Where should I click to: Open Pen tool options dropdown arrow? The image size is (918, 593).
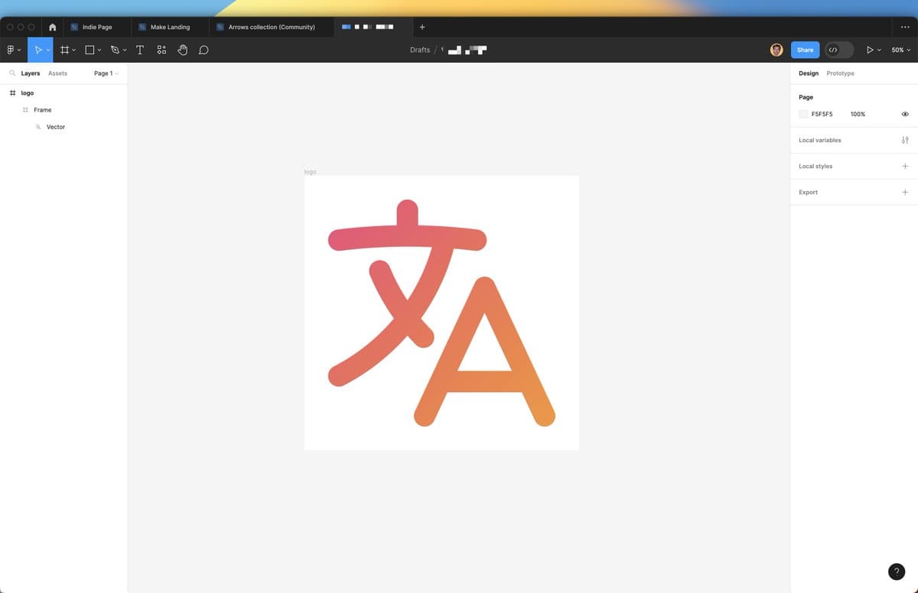(x=125, y=50)
